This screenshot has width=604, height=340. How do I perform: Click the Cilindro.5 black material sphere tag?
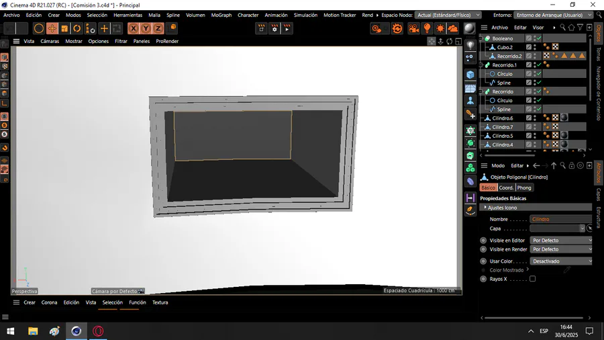pyautogui.click(x=564, y=136)
